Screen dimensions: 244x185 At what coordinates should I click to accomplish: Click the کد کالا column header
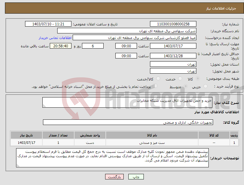coord(214,135)
